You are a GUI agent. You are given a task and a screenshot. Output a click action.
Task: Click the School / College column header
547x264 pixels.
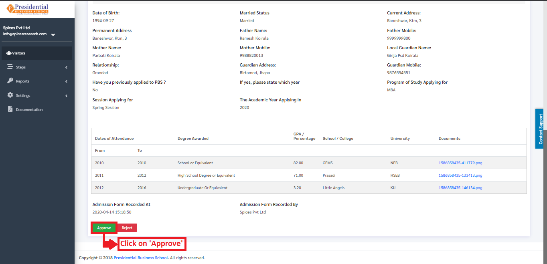(338, 139)
